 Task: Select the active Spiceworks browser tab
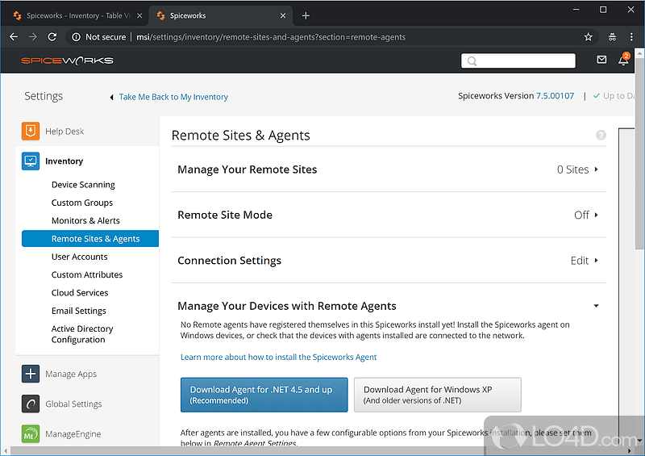(x=221, y=15)
